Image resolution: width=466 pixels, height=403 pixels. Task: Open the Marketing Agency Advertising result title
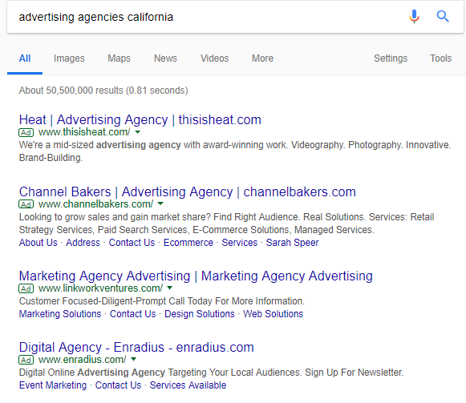coord(196,276)
